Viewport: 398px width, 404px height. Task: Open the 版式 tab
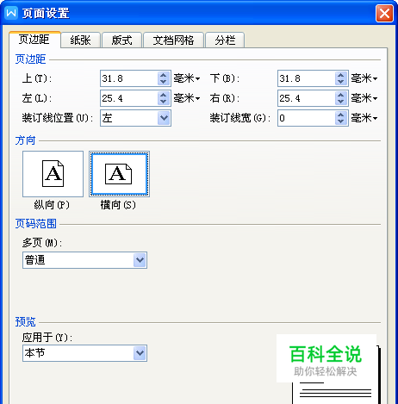121,40
